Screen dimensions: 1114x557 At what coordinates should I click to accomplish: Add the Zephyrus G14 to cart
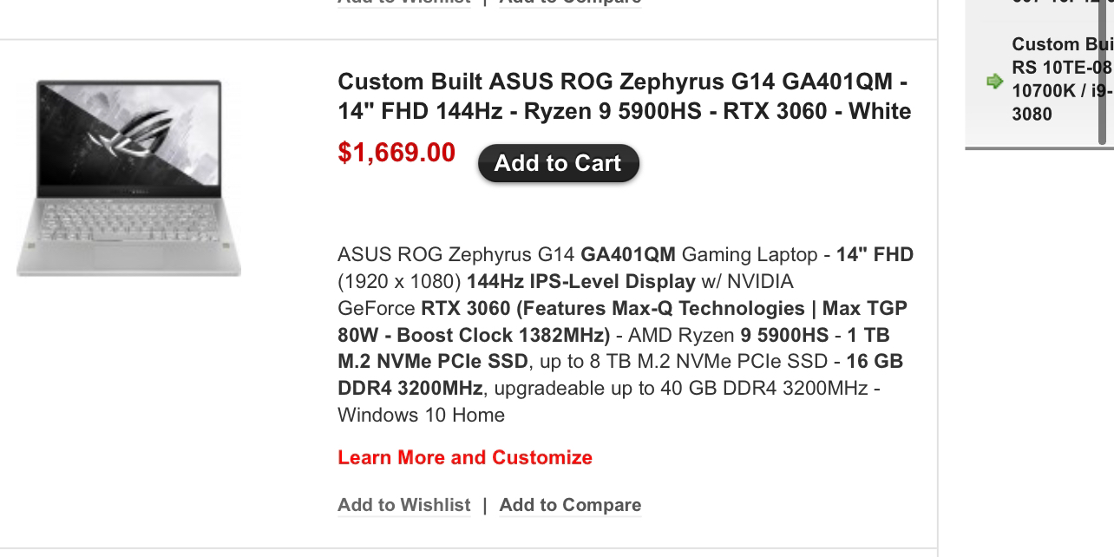tap(558, 163)
